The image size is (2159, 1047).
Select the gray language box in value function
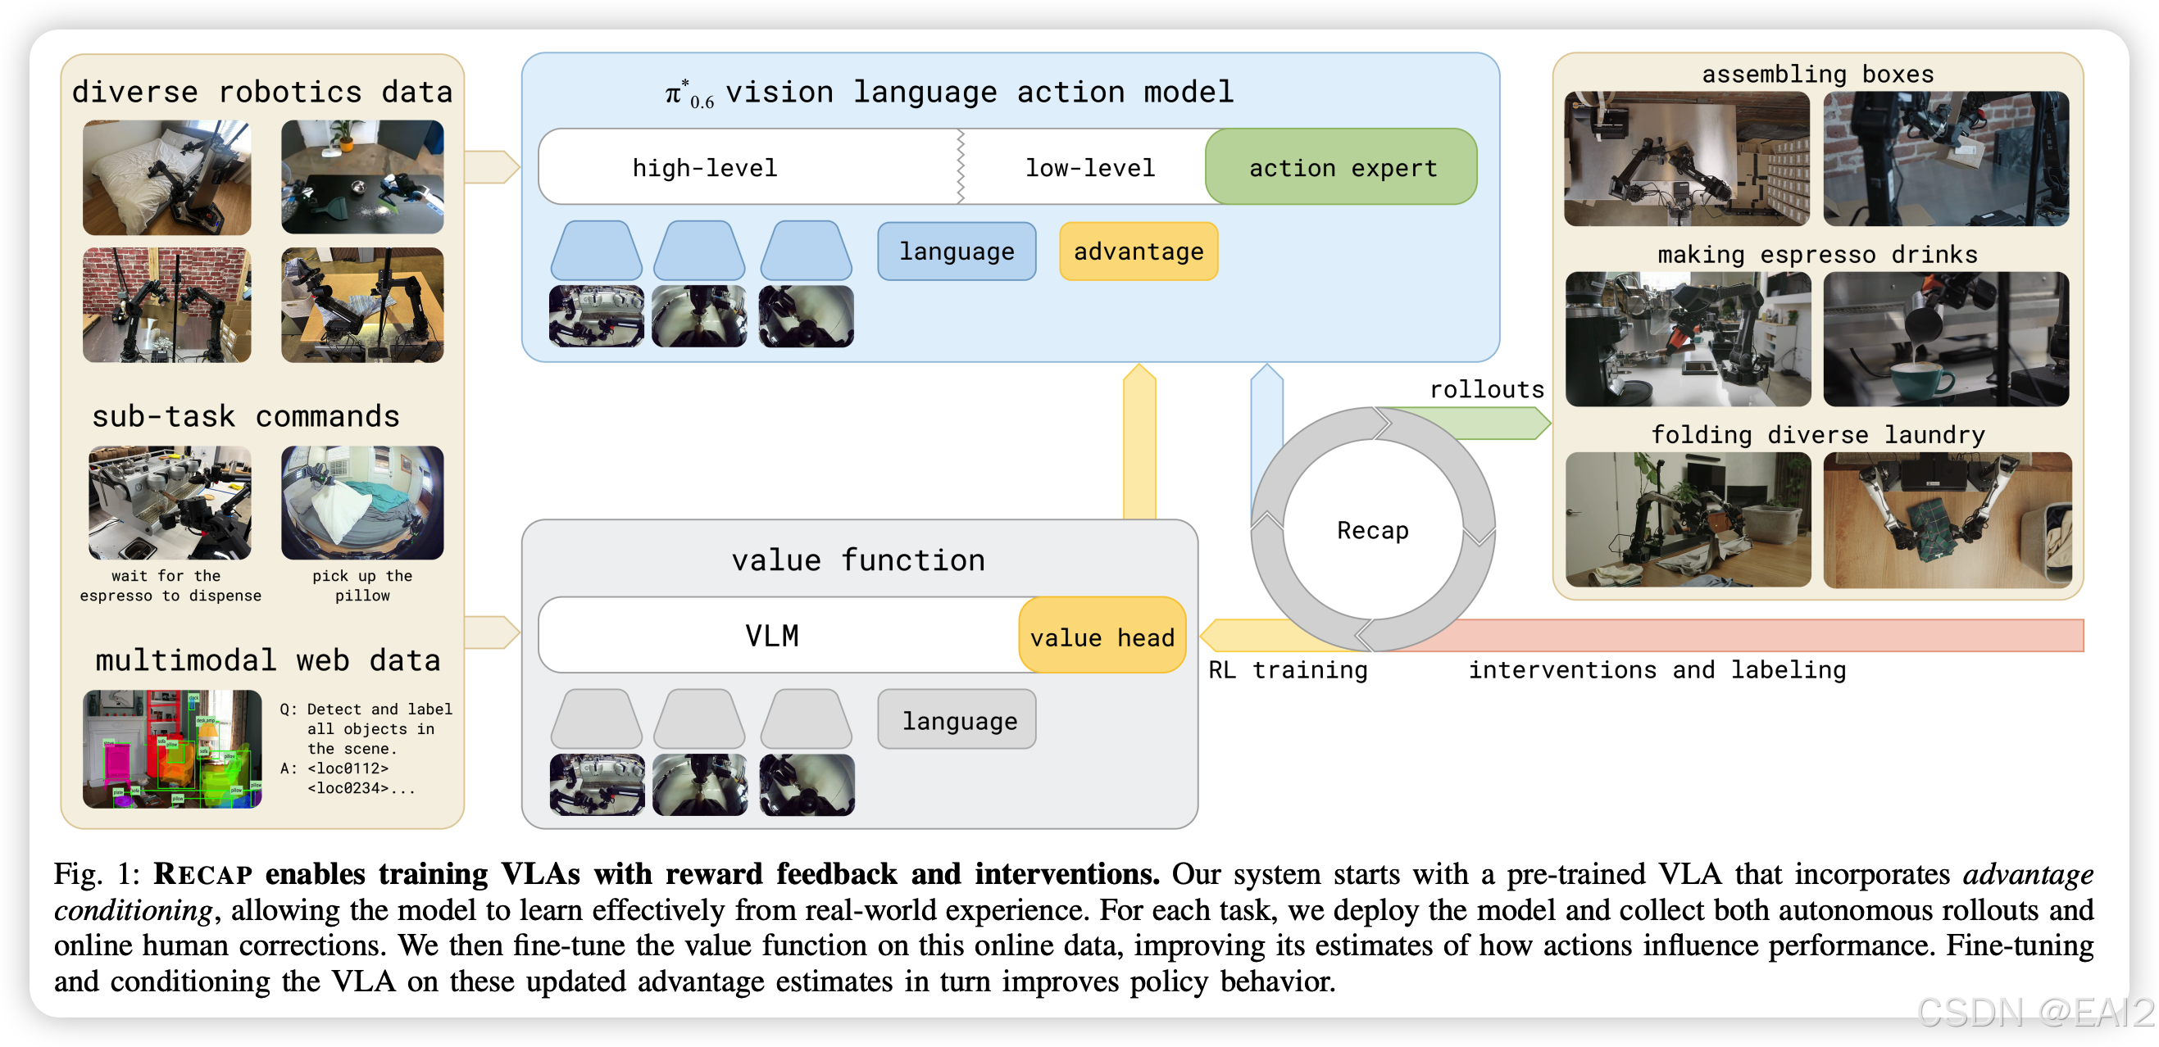(957, 720)
